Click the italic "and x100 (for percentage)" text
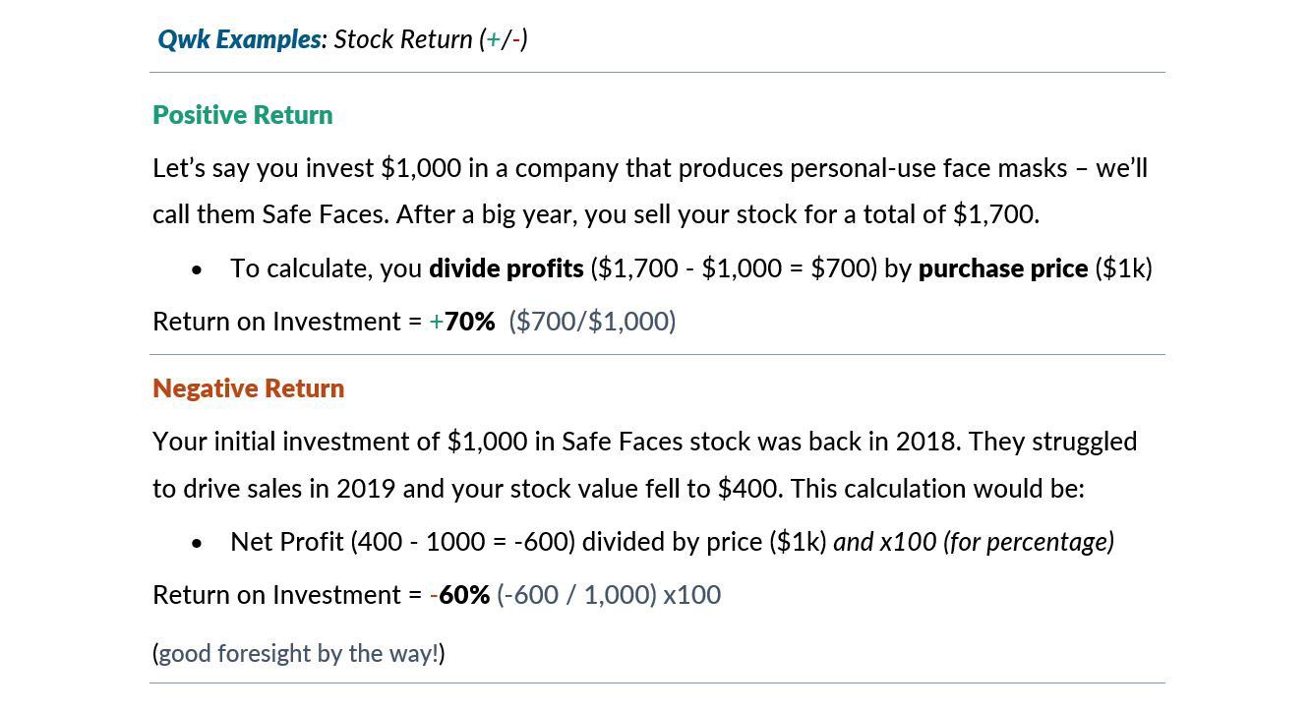This screenshot has height=713, width=1311. [974, 542]
